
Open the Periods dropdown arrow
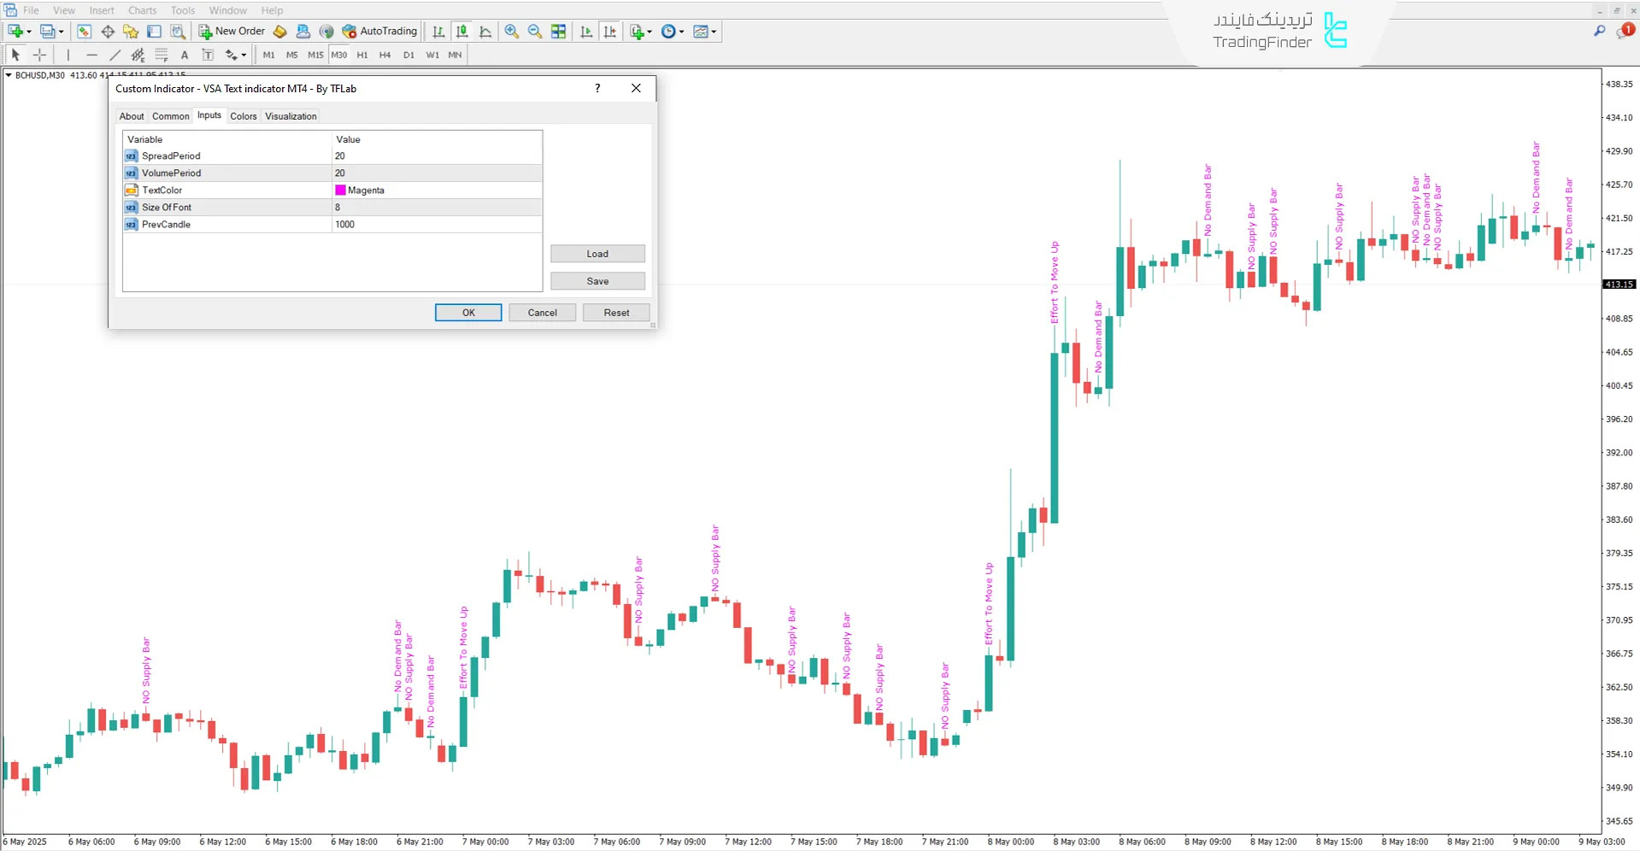pos(680,32)
